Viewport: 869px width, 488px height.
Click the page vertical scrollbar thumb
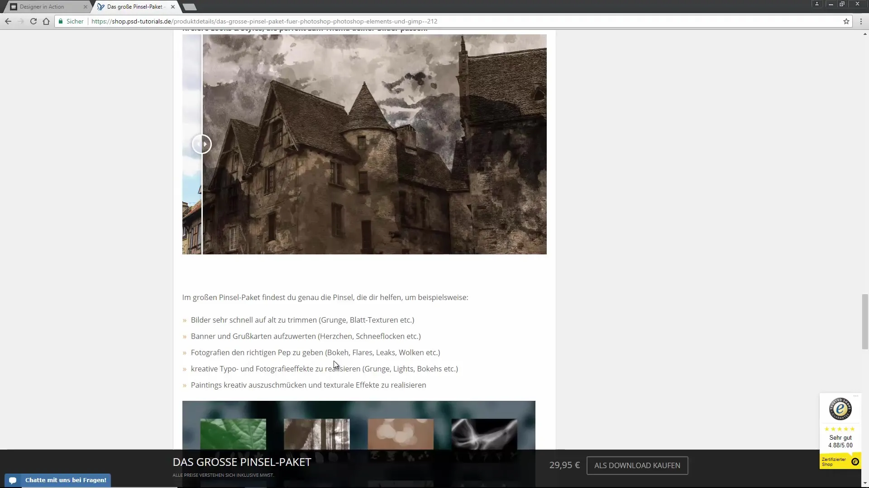[x=865, y=322]
